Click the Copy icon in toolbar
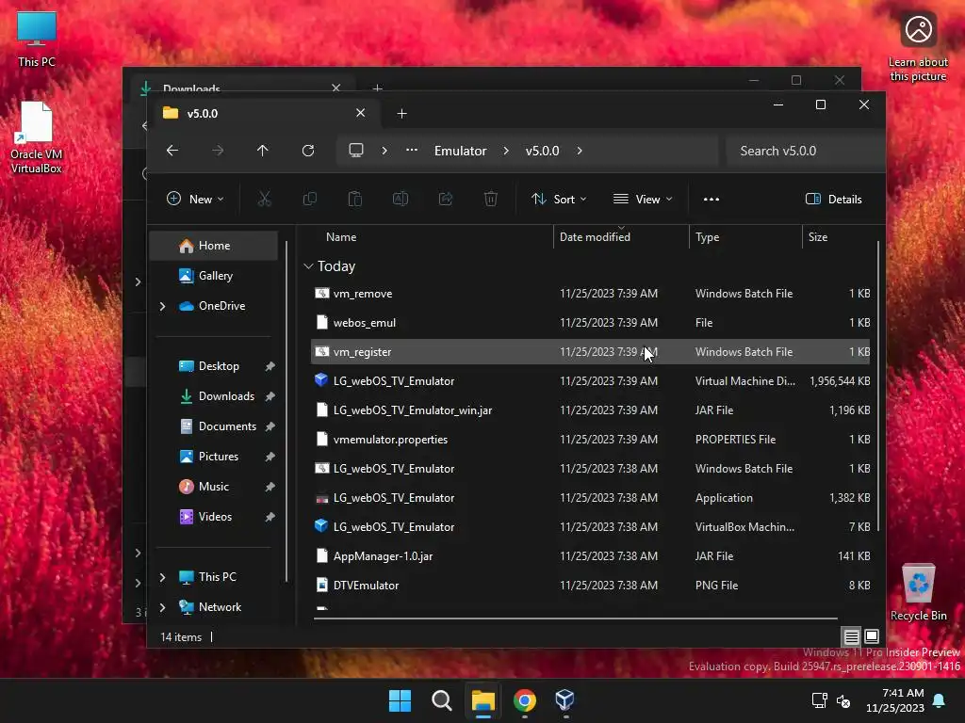 point(309,200)
